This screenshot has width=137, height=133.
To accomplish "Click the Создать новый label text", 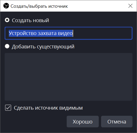I will click(x=31, y=20).
